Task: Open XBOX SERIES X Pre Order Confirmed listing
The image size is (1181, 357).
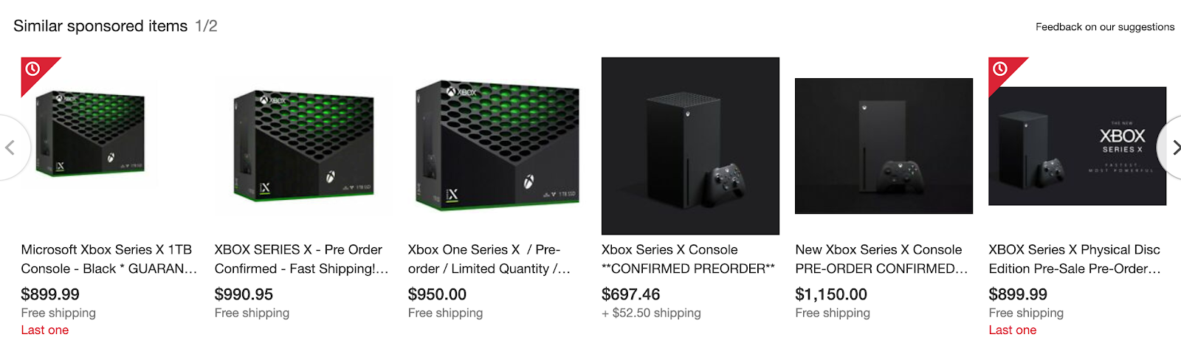Action: 301,259
